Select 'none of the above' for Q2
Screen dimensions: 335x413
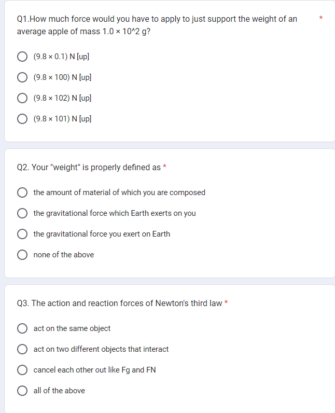click(22, 255)
